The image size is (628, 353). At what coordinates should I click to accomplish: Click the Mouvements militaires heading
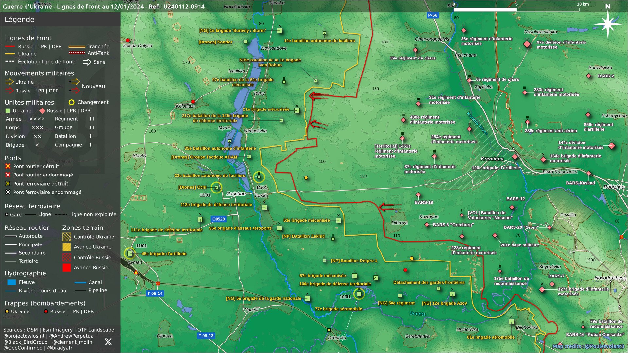39,73
